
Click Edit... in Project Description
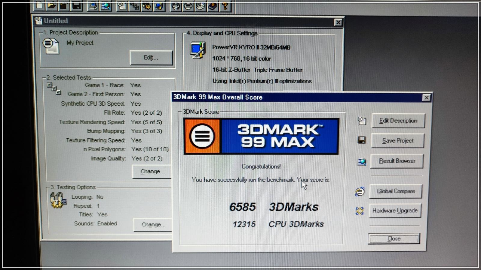151,58
